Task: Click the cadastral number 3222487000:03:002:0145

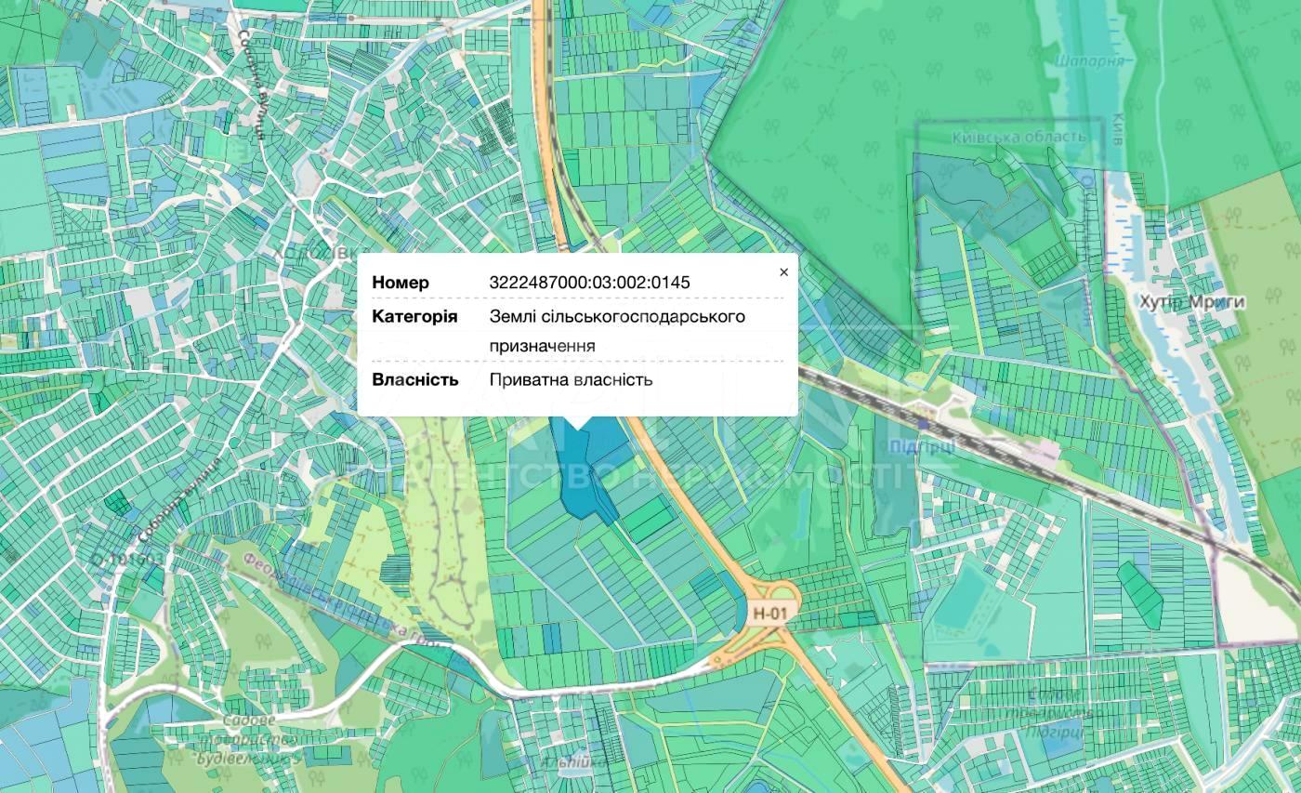Action: click(589, 283)
